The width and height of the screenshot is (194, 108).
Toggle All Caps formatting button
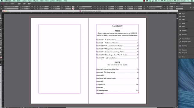(32, 7)
